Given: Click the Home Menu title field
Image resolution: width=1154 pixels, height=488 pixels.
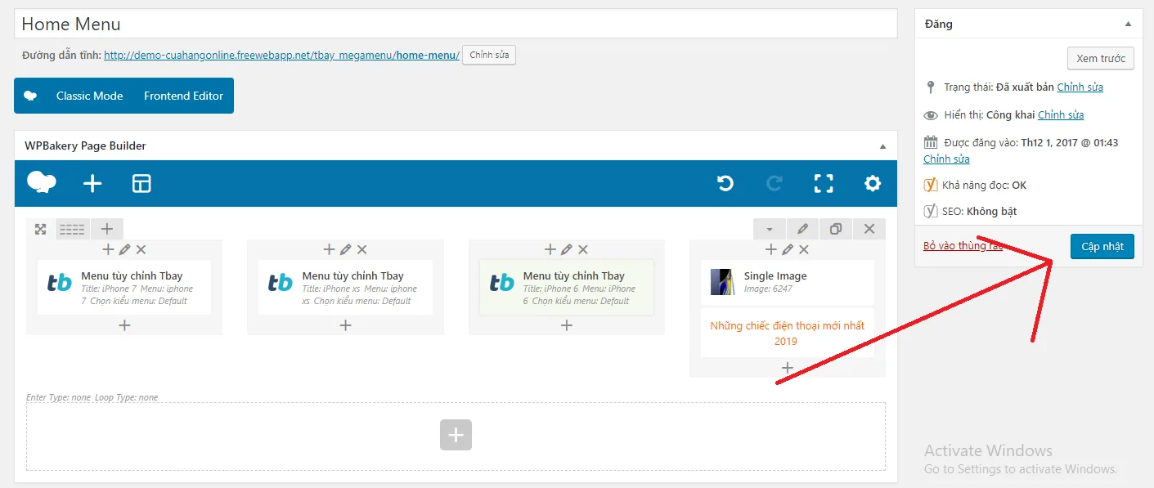Looking at the screenshot, I should (x=456, y=25).
